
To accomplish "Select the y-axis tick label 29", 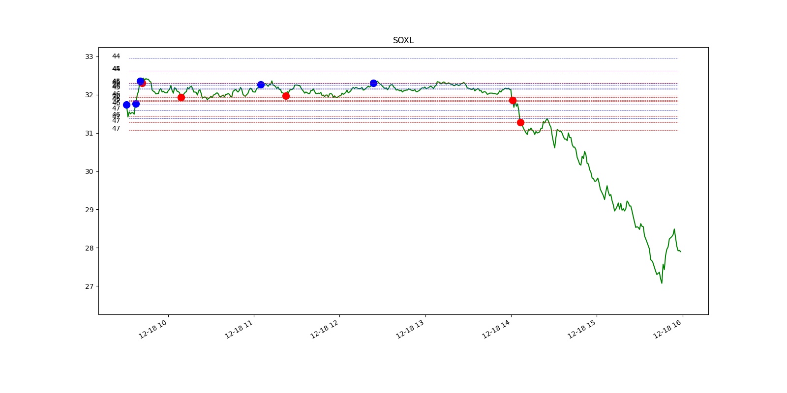I will point(89,210).
